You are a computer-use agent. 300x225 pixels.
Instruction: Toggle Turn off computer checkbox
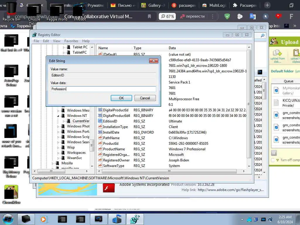(x=273, y=160)
